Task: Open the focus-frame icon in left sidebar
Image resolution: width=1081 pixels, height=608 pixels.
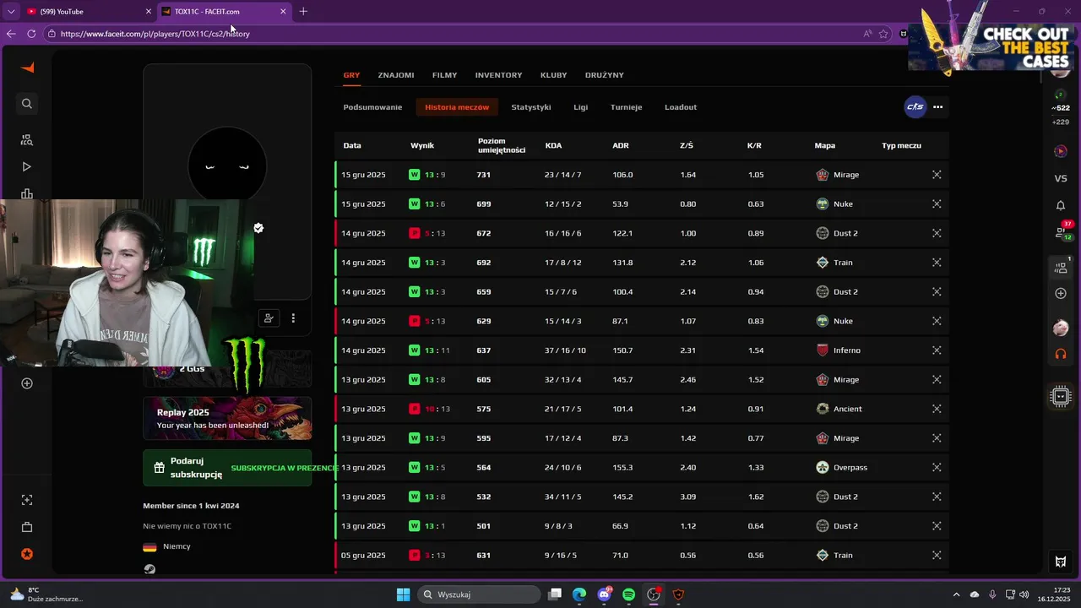Action: click(x=27, y=500)
